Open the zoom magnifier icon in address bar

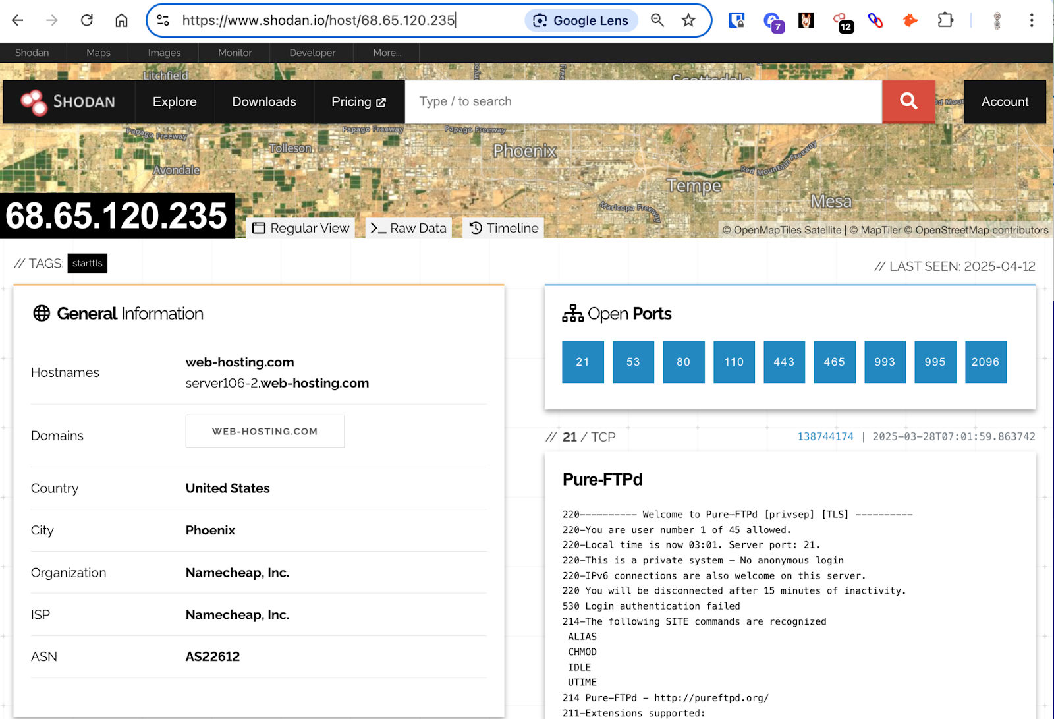tap(657, 20)
